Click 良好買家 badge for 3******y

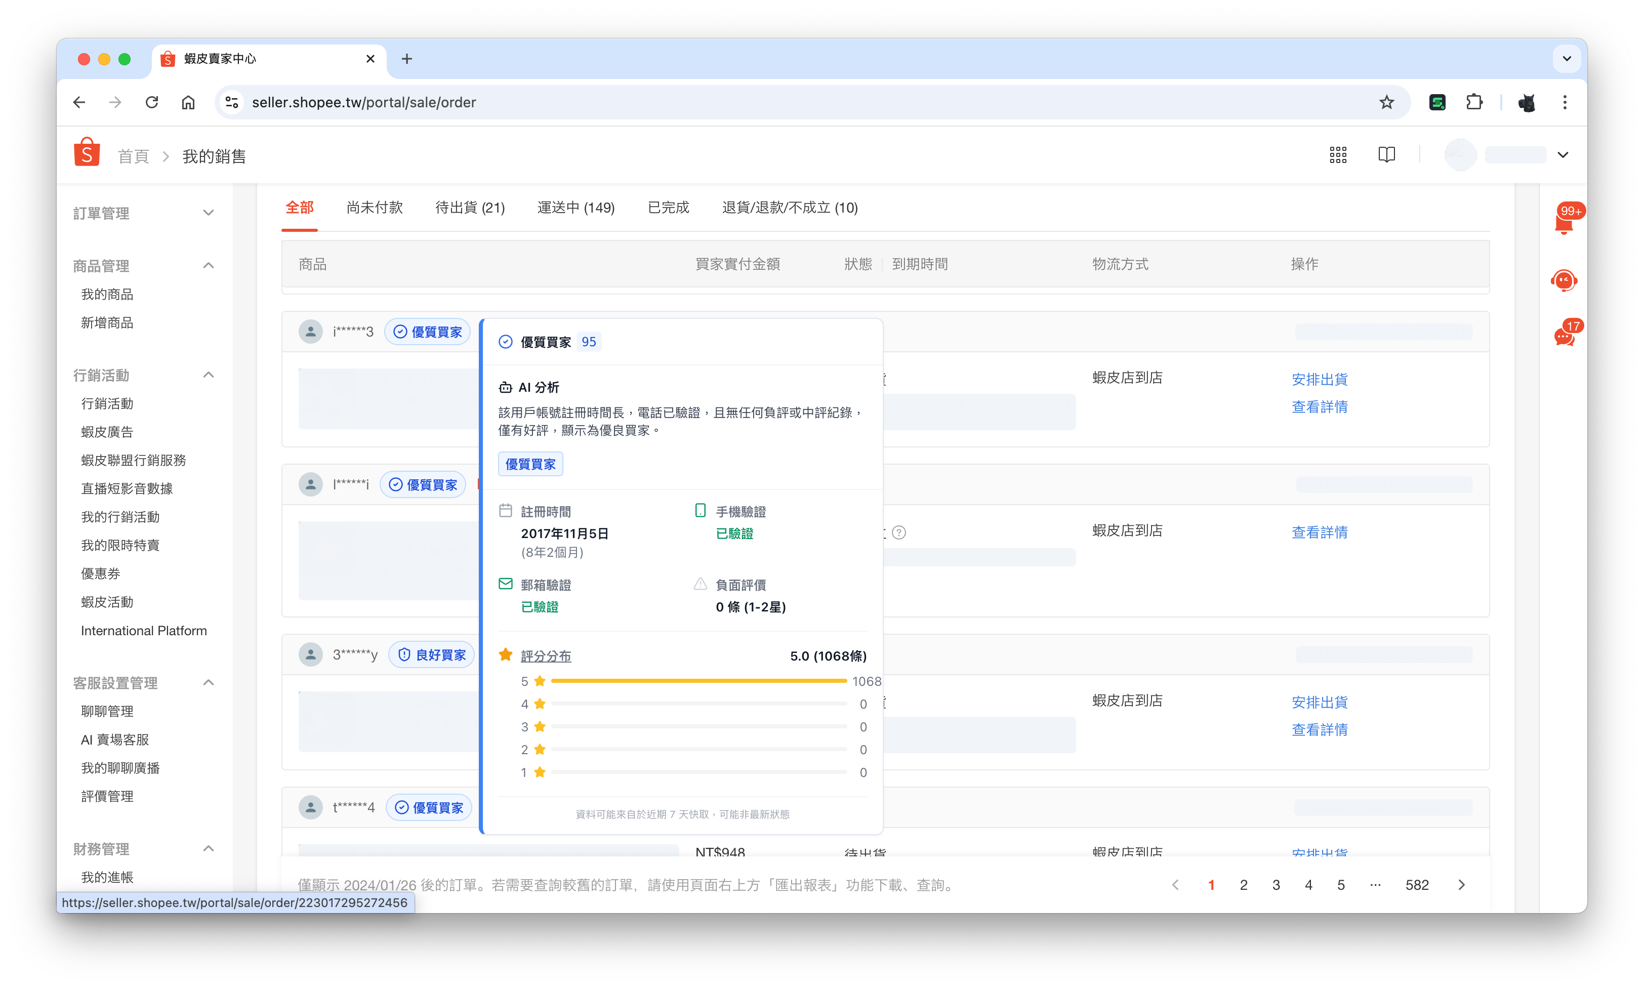click(x=431, y=654)
